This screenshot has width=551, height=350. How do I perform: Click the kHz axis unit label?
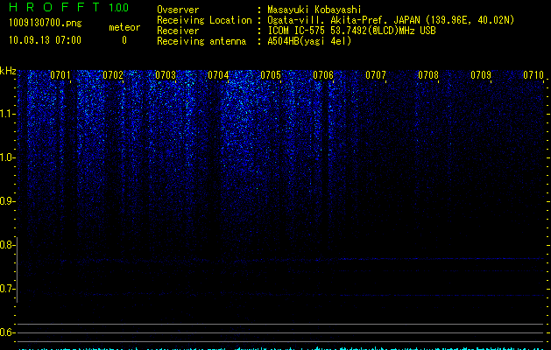(x=8, y=71)
